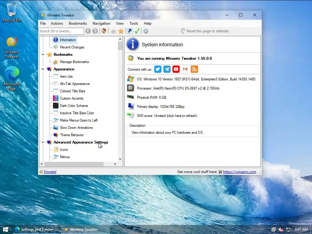This screenshot has height=234, width=312.
Task: Open Recycle Bin desktop icon
Action: pyautogui.click(x=12, y=12)
